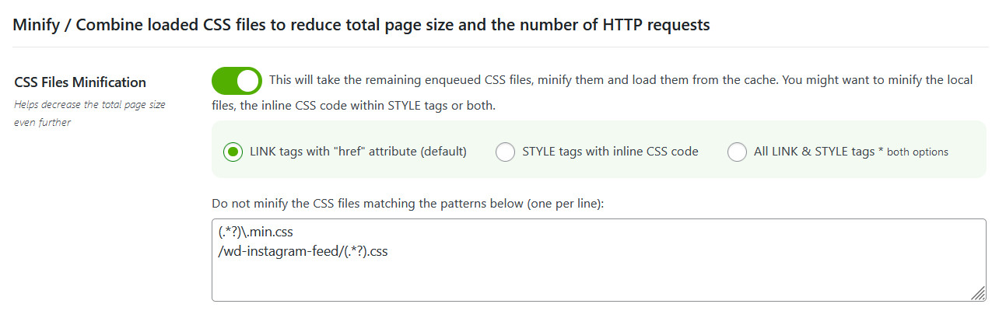Select the LINK tags with "href" radio button
The image size is (999, 311).
point(233,152)
